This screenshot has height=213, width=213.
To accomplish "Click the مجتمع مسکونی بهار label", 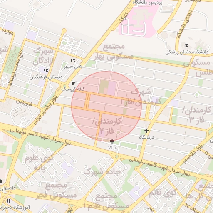I will click(114, 52).
